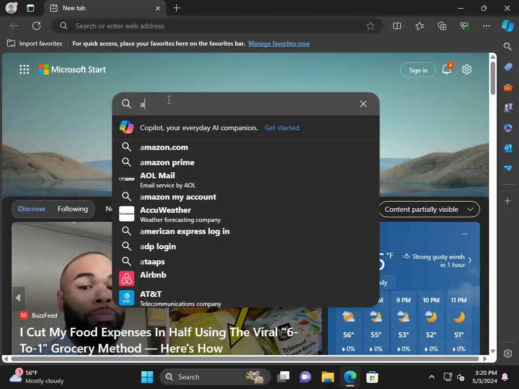The image size is (519, 389).
Task: Select AOL Mail suggestion
Action: point(246,180)
